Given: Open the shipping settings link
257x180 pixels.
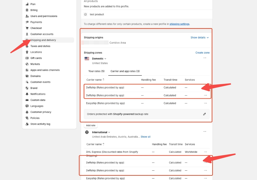Looking at the screenshot, I should coord(180,24).
